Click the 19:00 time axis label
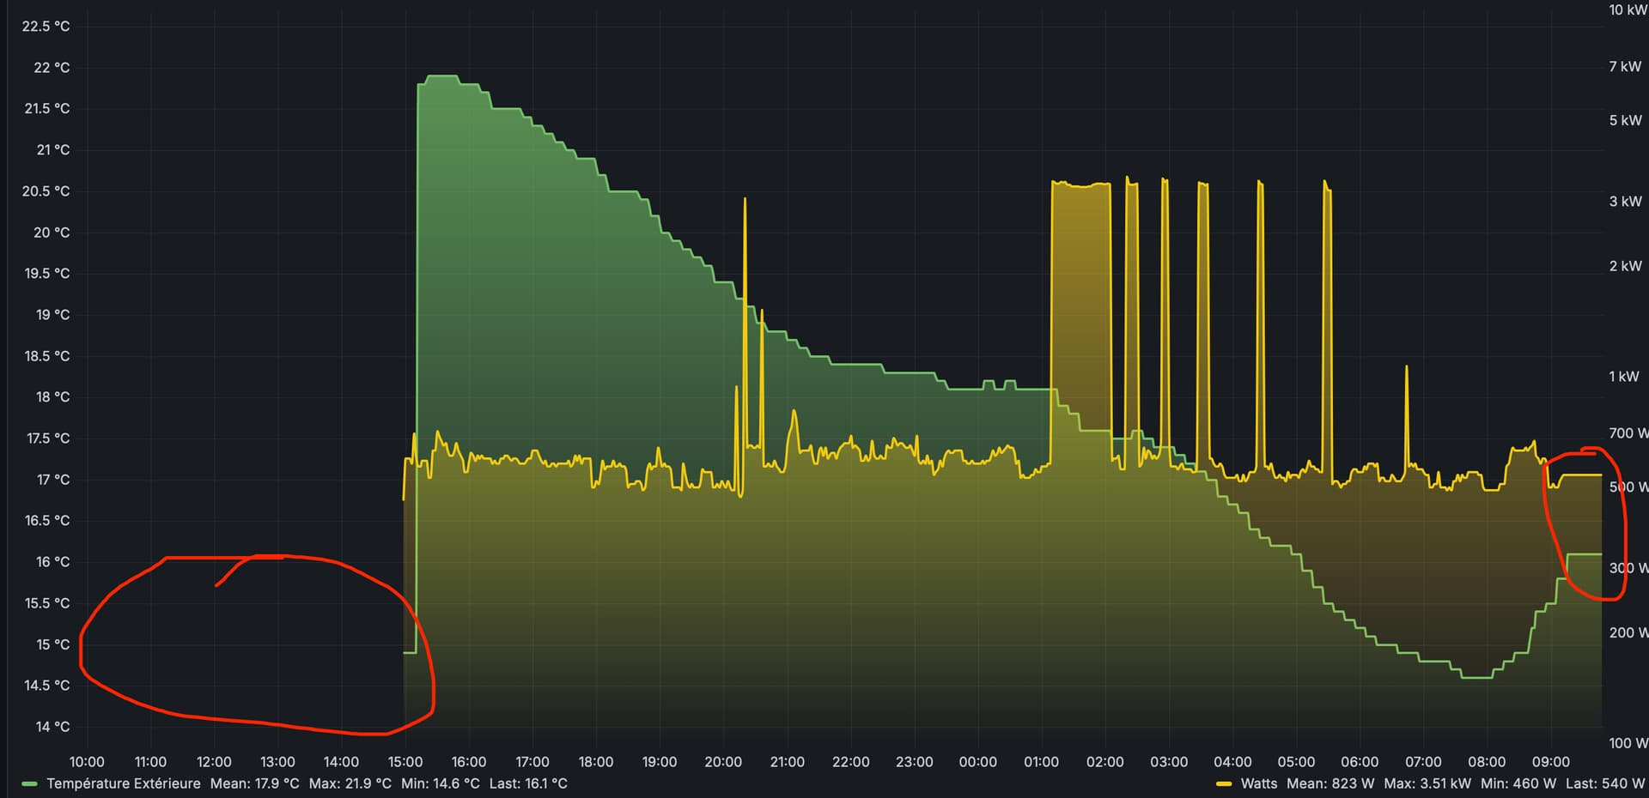This screenshot has width=1649, height=798. coord(660,762)
